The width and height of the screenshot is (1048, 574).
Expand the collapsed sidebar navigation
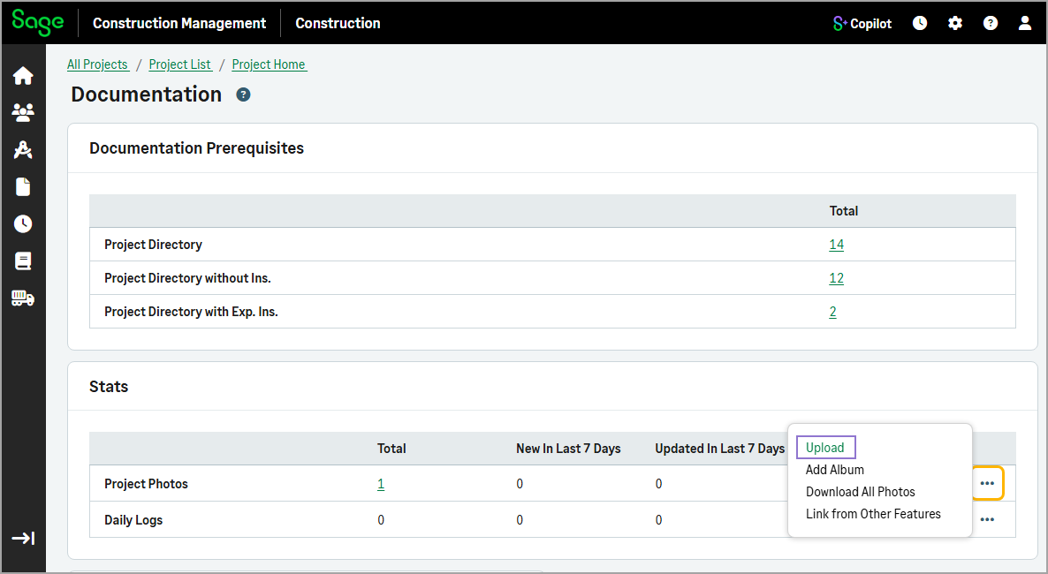[23, 538]
